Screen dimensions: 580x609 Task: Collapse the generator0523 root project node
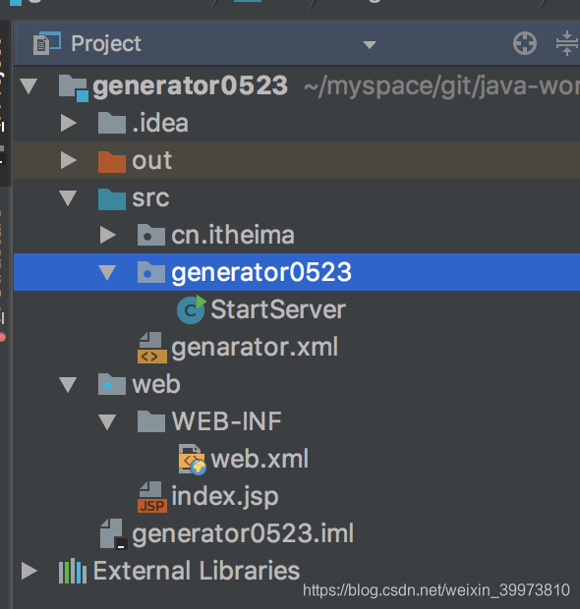(29, 85)
